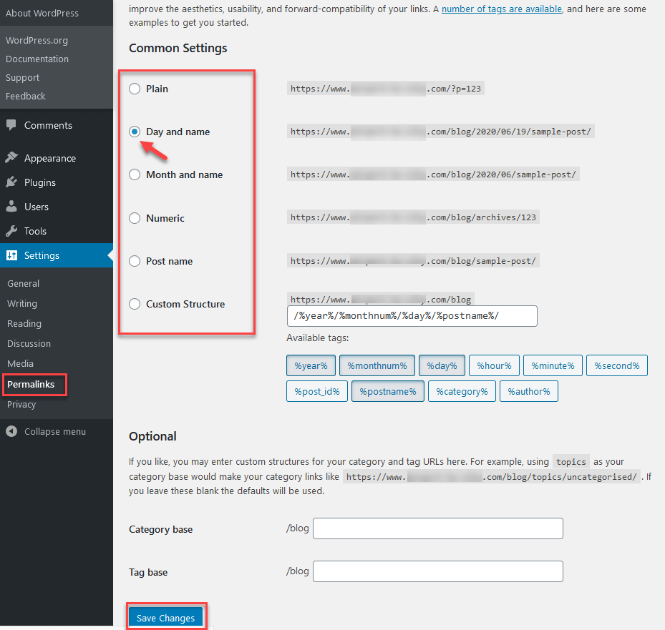
Task: Select the Numeric permalink option
Action: pyautogui.click(x=135, y=218)
